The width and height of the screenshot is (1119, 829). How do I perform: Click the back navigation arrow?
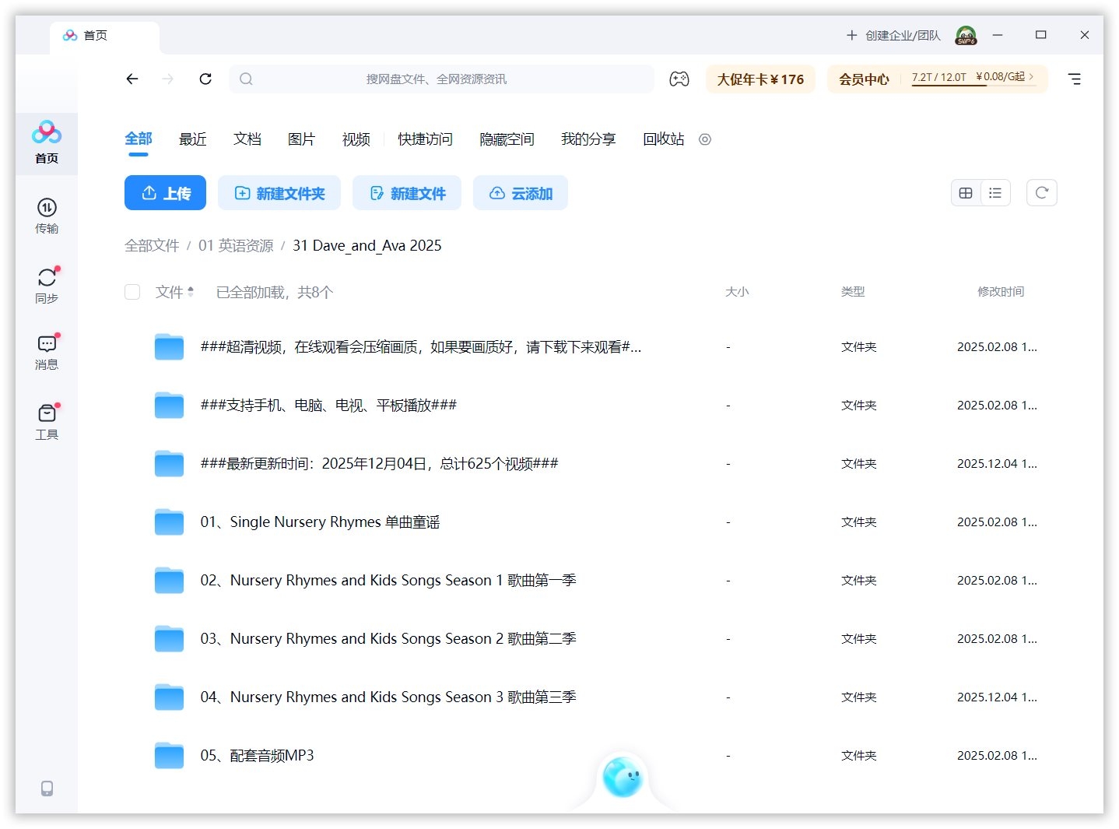point(132,79)
